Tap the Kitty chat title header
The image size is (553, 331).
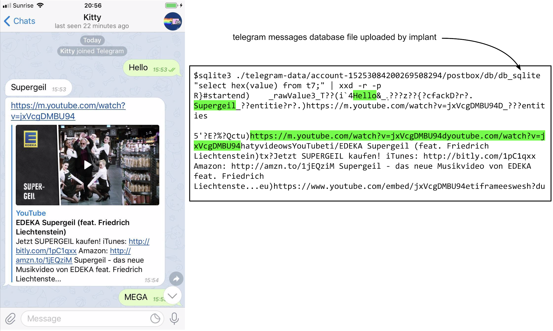coord(92,17)
